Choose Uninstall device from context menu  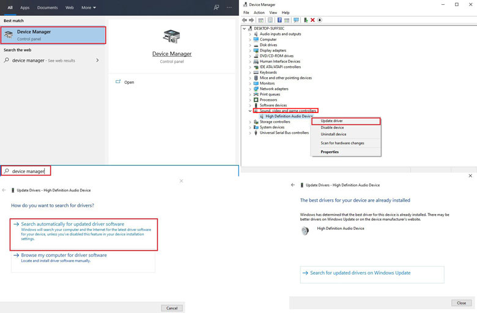346,134
